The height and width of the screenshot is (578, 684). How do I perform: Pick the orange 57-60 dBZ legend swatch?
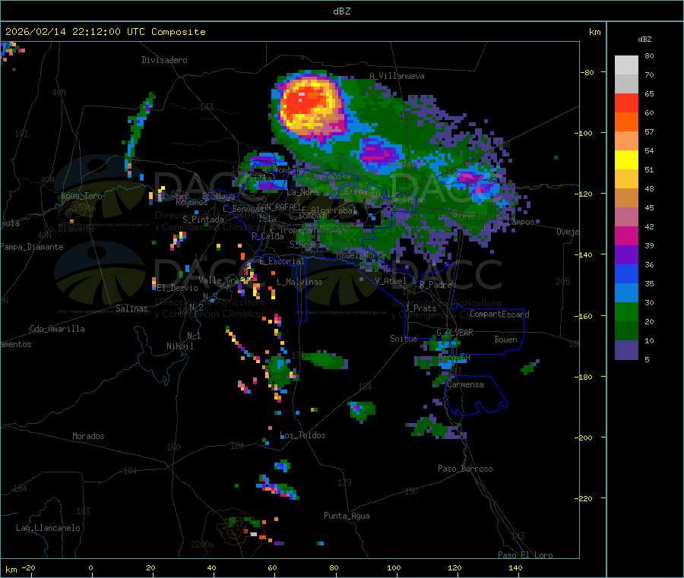click(x=626, y=122)
